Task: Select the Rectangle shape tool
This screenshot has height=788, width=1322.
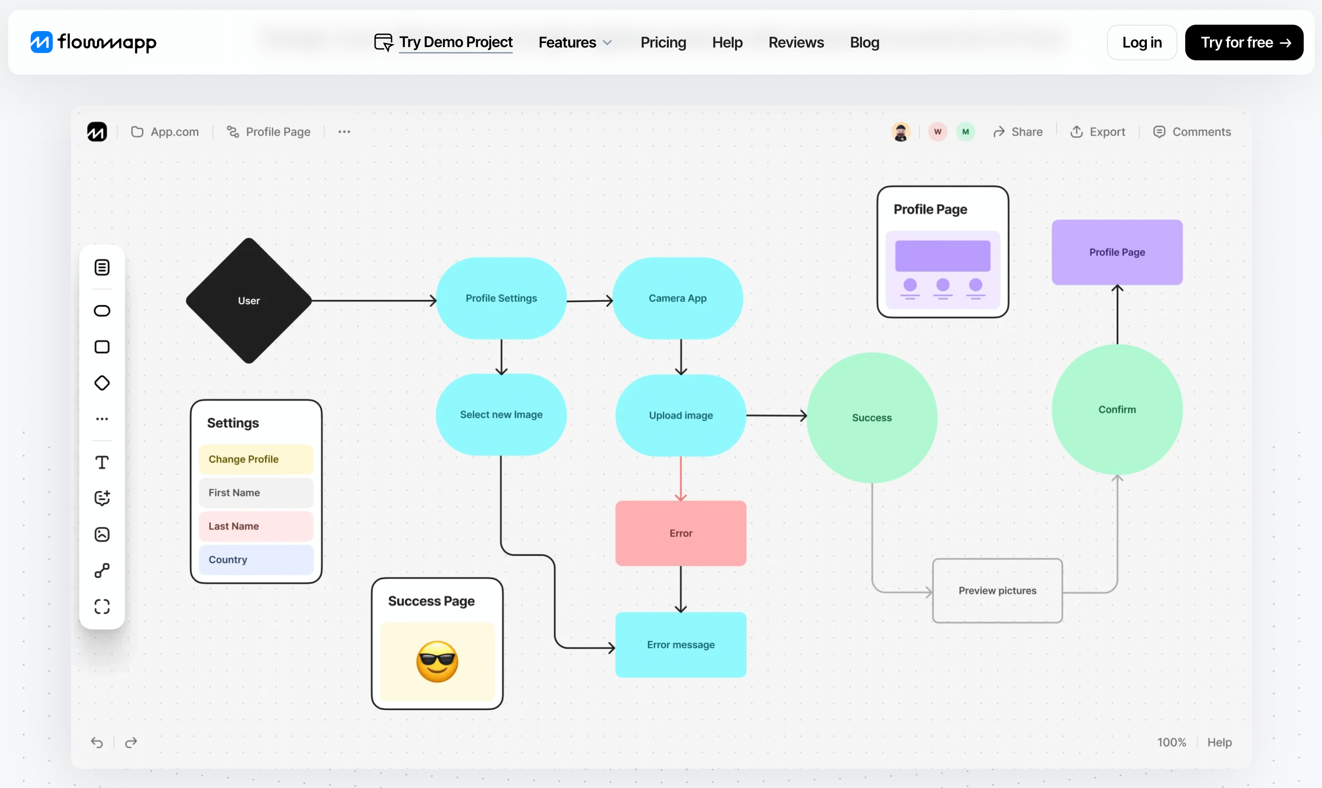Action: [102, 346]
